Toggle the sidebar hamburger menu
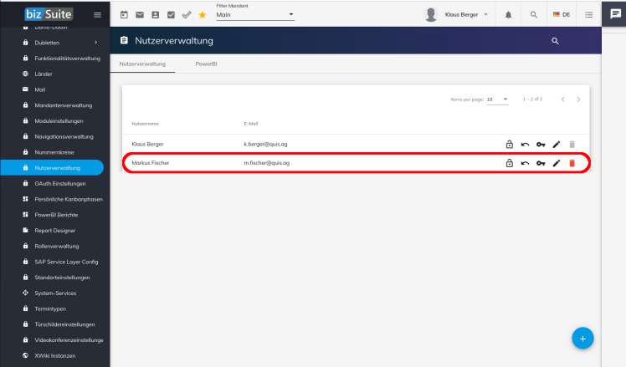The width and height of the screenshot is (626, 367). [97, 15]
